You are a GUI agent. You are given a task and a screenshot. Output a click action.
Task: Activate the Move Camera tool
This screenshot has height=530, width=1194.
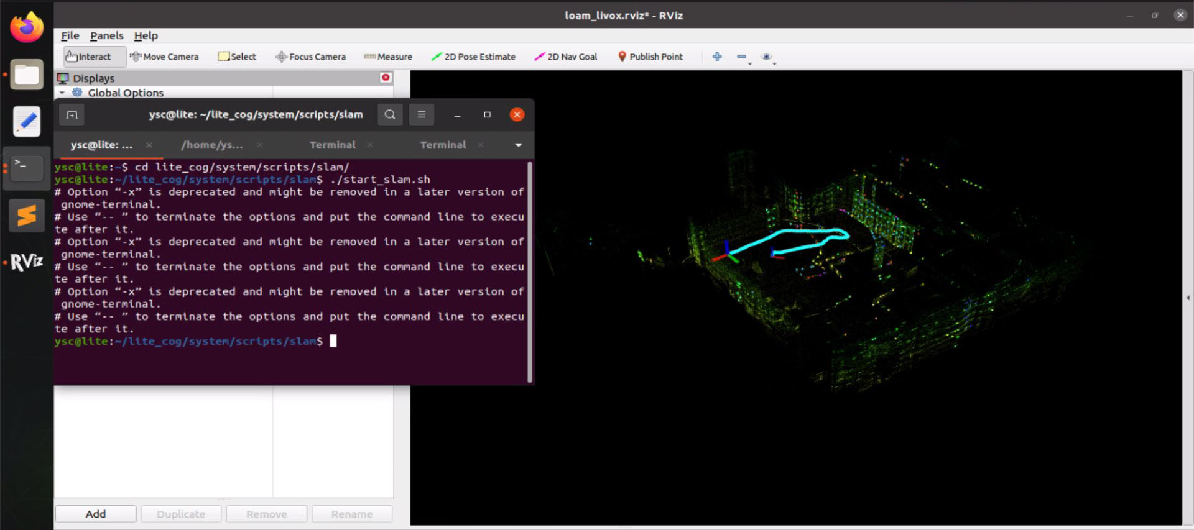pyautogui.click(x=164, y=57)
